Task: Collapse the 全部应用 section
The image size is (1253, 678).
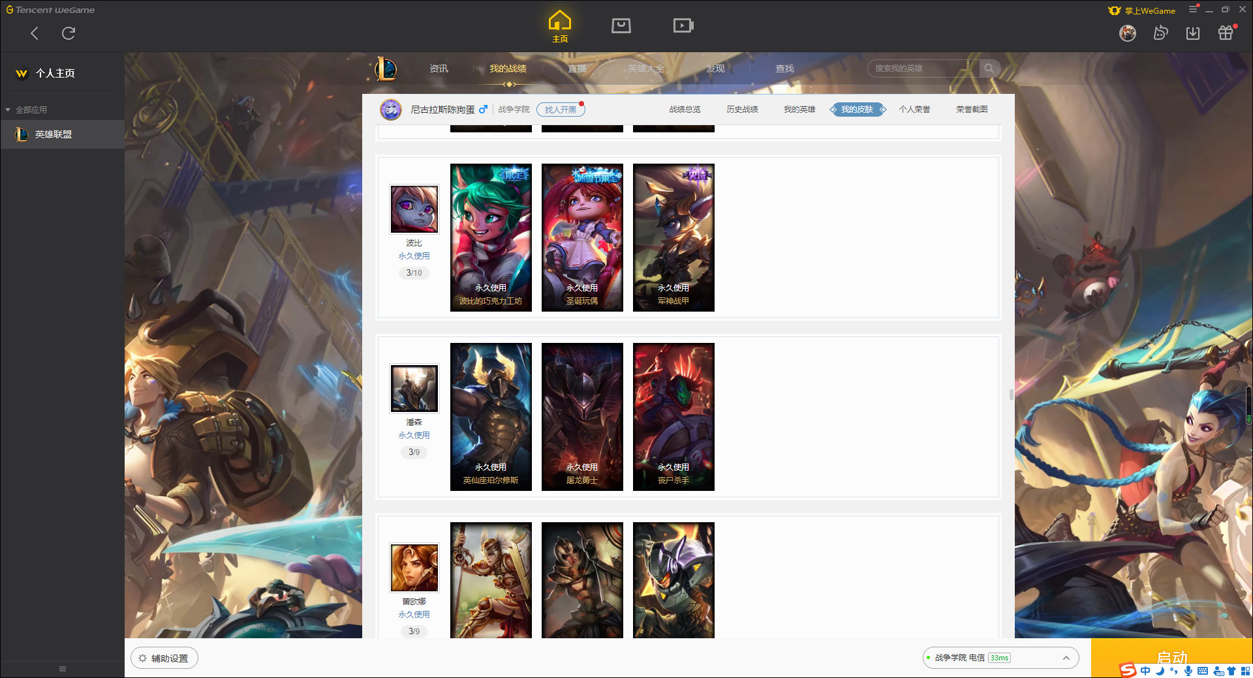Action: [x=26, y=110]
